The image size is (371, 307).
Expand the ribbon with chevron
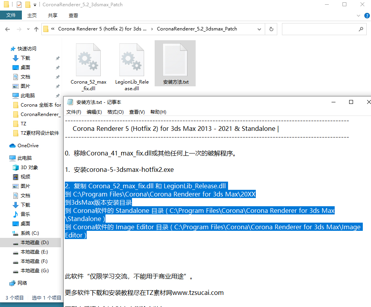point(359,16)
